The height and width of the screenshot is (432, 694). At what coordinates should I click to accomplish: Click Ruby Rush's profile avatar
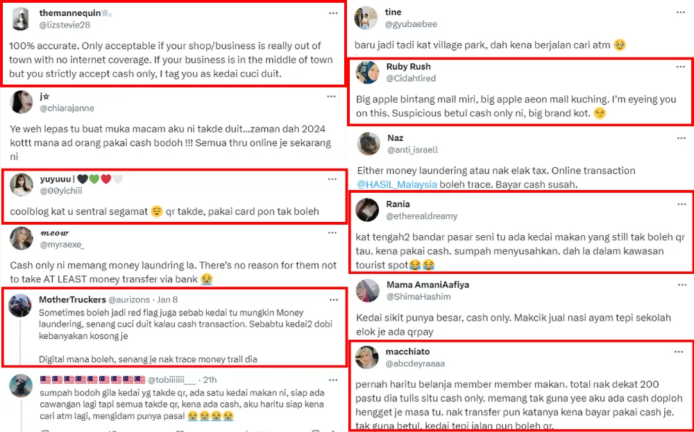point(366,72)
